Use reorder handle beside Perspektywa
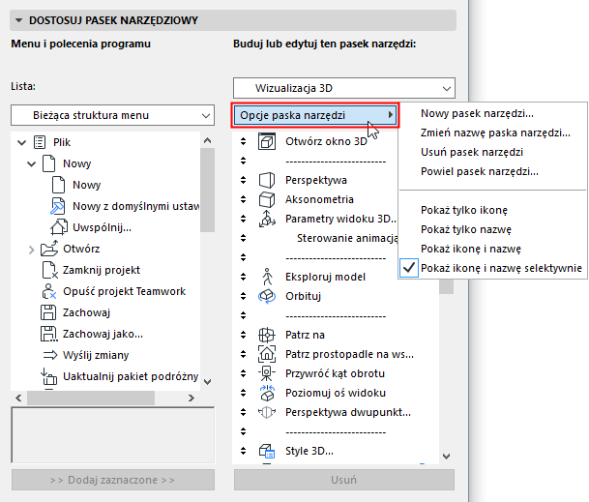 [x=244, y=180]
